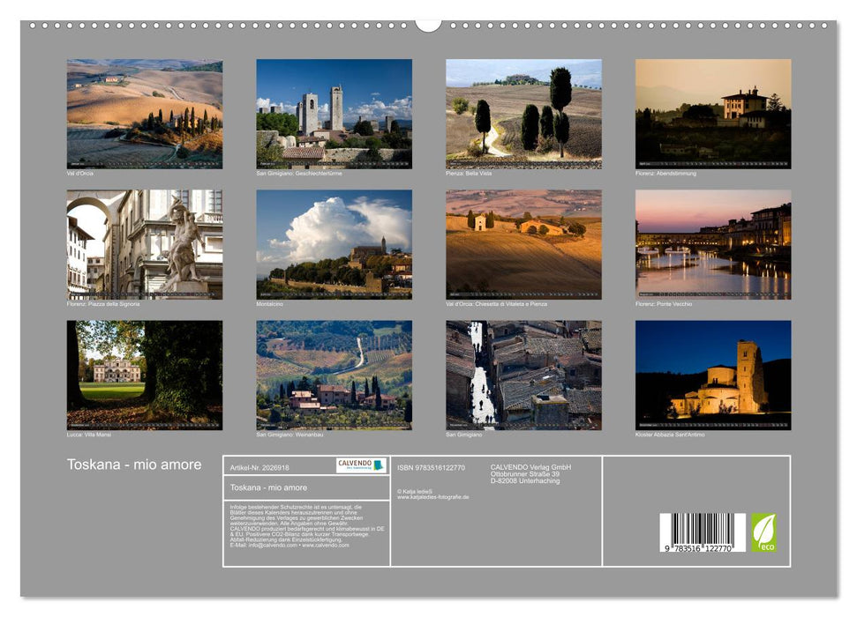The height and width of the screenshot is (617, 857).
Task: Click the blue bookmark symbol beside CALVENDO logo
Action: 380,465
